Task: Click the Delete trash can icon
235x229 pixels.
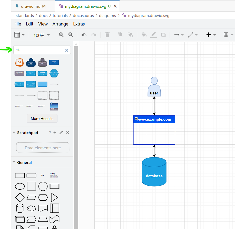Action: pyautogui.click(x=107, y=35)
